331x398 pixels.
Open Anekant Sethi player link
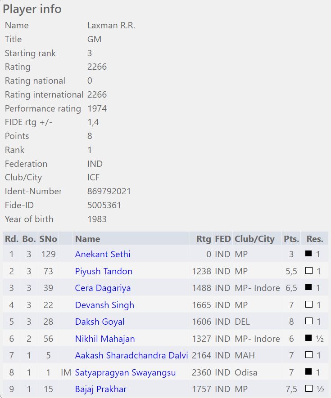point(103,254)
